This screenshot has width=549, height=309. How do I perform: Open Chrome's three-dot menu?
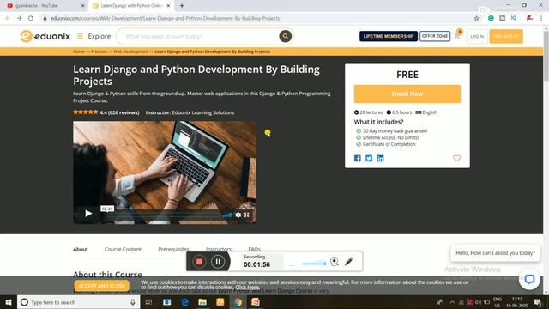tap(541, 18)
